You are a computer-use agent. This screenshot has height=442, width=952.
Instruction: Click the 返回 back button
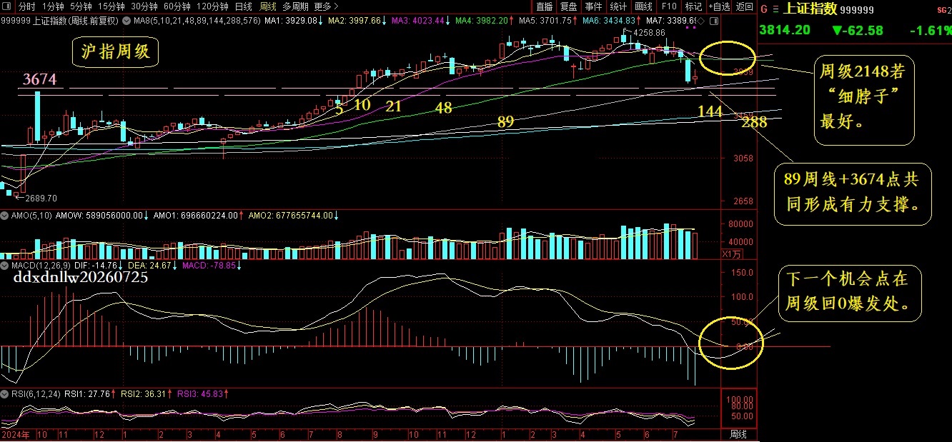(x=745, y=6)
